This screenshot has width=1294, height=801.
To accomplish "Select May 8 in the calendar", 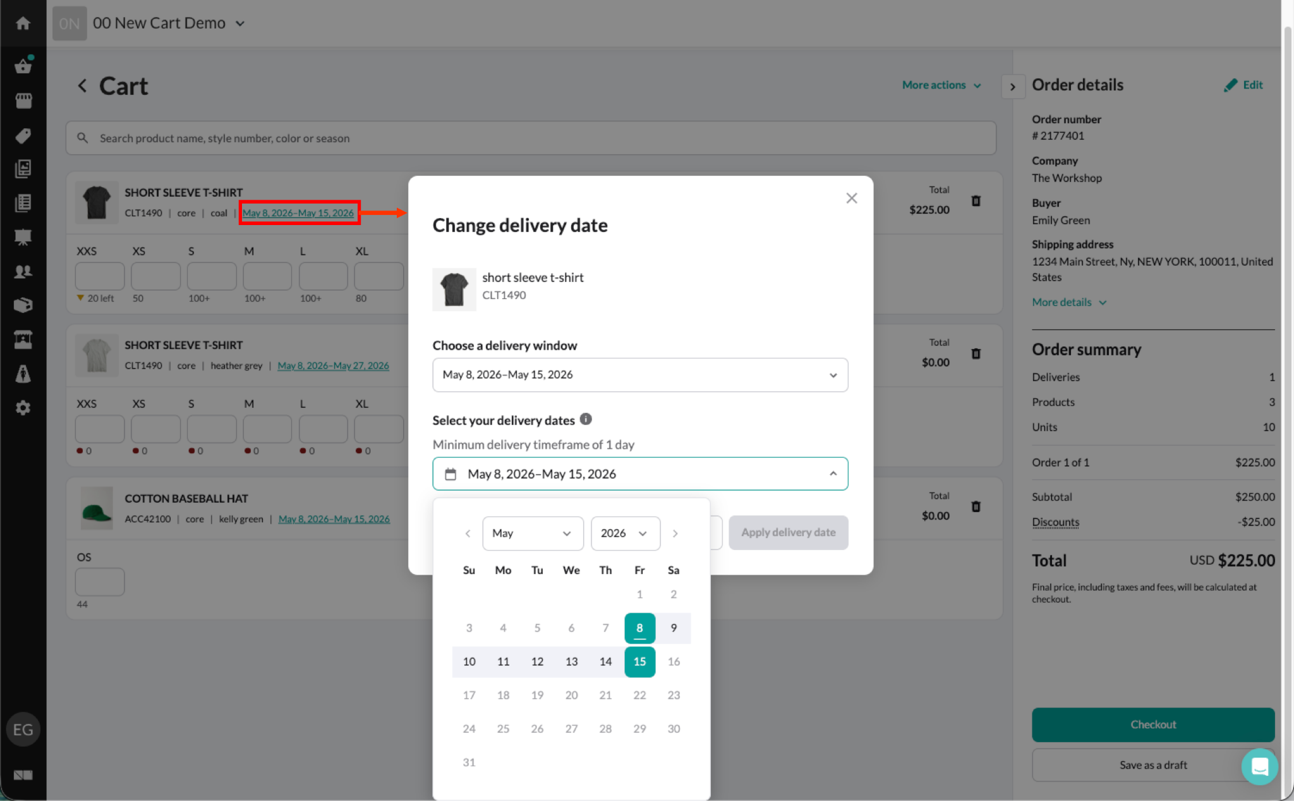I will point(639,628).
